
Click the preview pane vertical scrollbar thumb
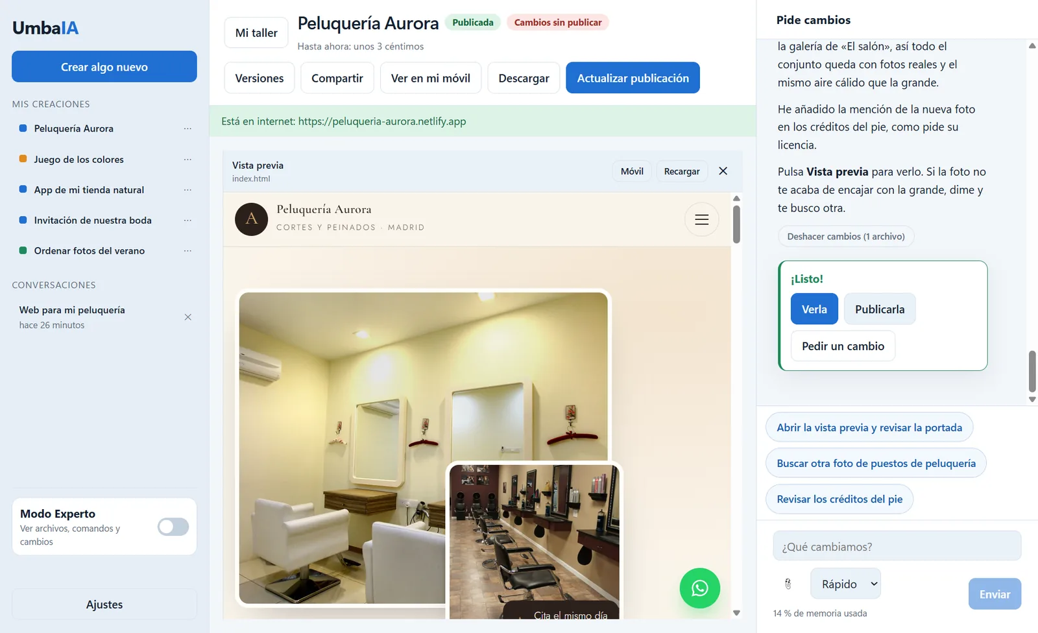pyautogui.click(x=736, y=224)
